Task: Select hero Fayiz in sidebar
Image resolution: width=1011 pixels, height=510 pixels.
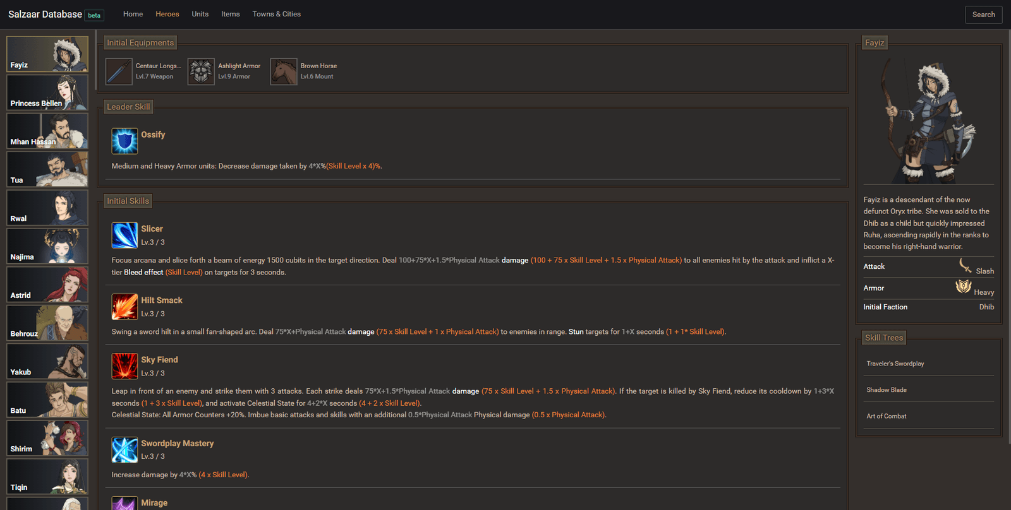Action: pyautogui.click(x=47, y=54)
